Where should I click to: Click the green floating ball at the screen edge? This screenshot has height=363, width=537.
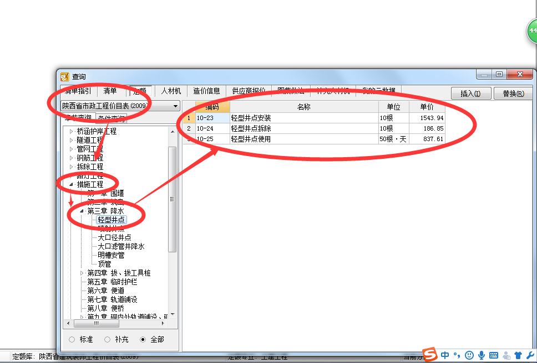(x=532, y=31)
